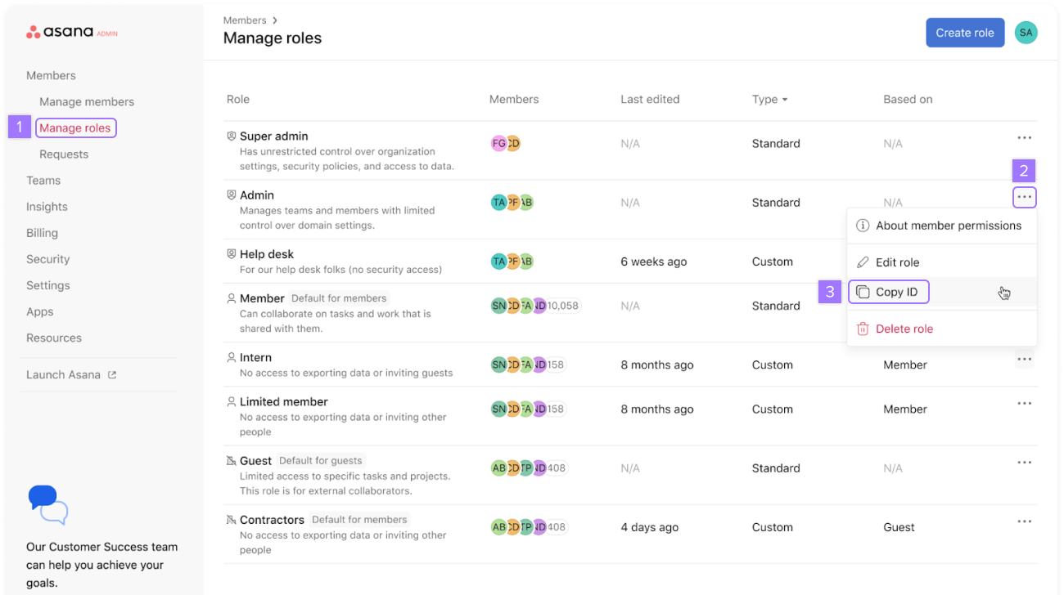The height and width of the screenshot is (595, 1064).
Task: Click the Help desk member avatars
Action: [x=512, y=262]
